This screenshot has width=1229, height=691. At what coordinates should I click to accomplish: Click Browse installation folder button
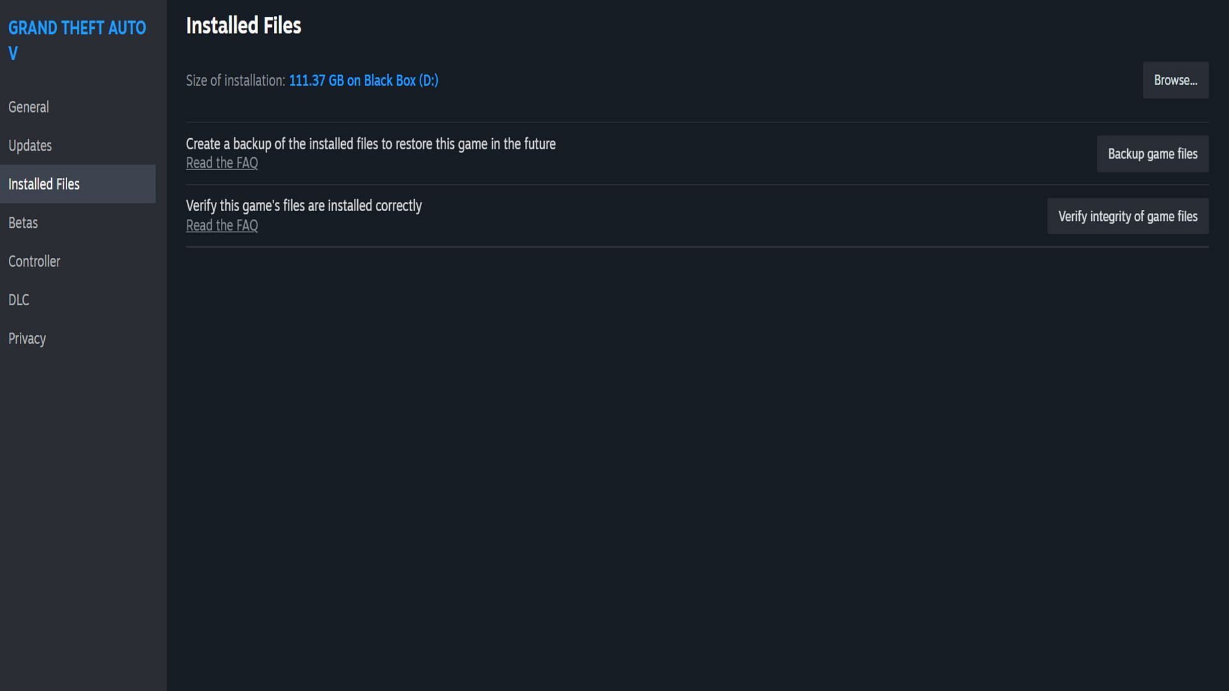pyautogui.click(x=1176, y=79)
